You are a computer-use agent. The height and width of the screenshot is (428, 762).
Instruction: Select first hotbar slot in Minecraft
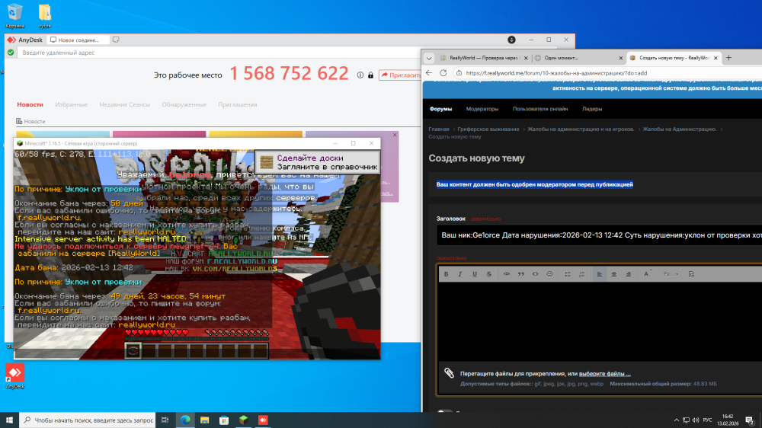(133, 351)
